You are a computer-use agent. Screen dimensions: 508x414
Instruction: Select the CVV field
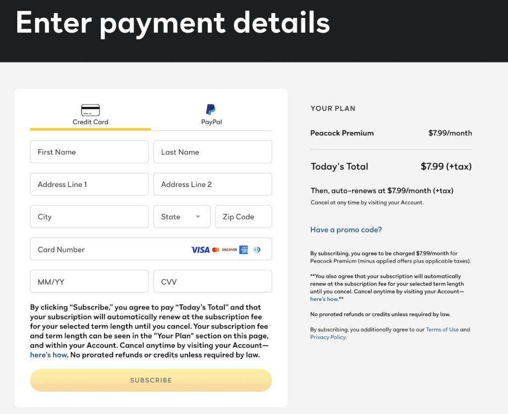[213, 281]
